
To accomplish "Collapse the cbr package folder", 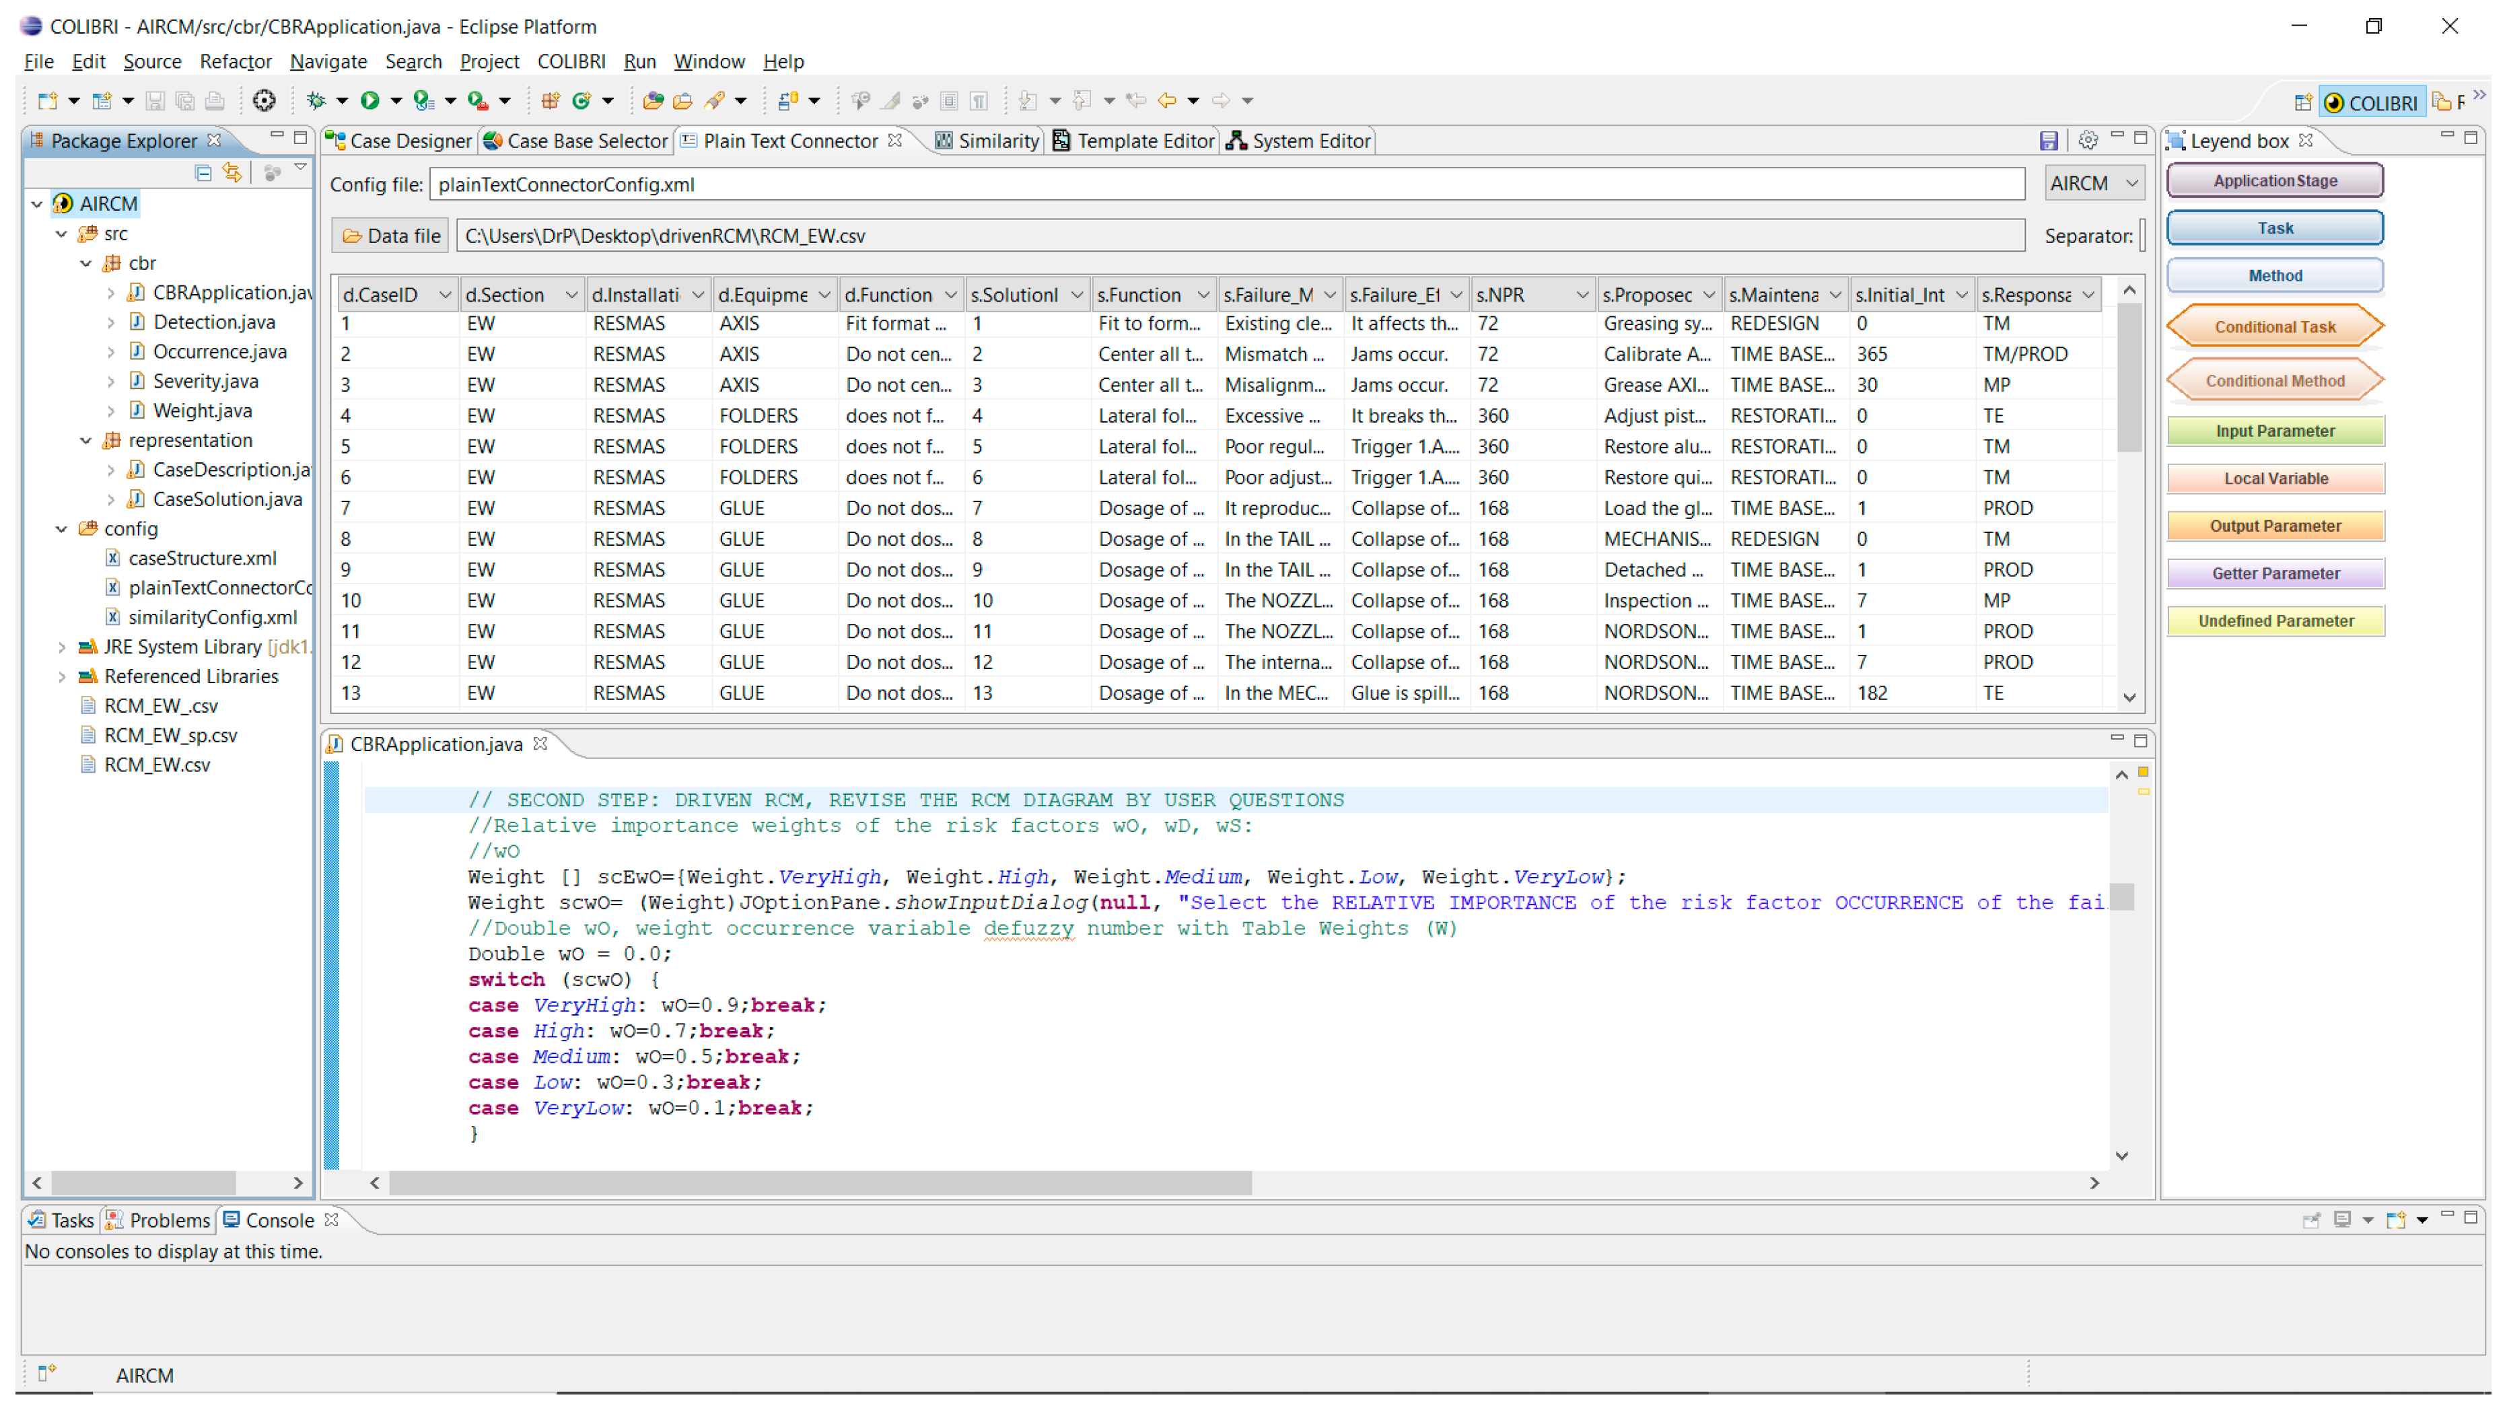I will point(85,263).
